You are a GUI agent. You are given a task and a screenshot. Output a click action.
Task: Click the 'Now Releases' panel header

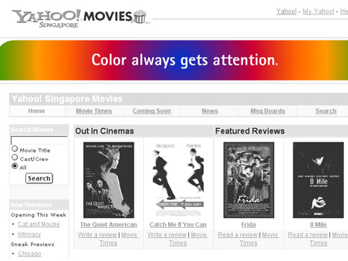(x=39, y=205)
